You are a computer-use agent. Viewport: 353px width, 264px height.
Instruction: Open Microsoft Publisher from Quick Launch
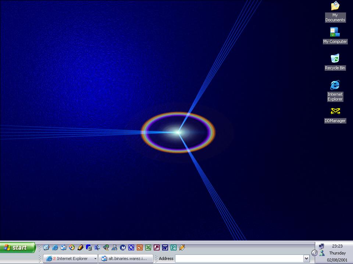pyautogui.click(x=174, y=248)
